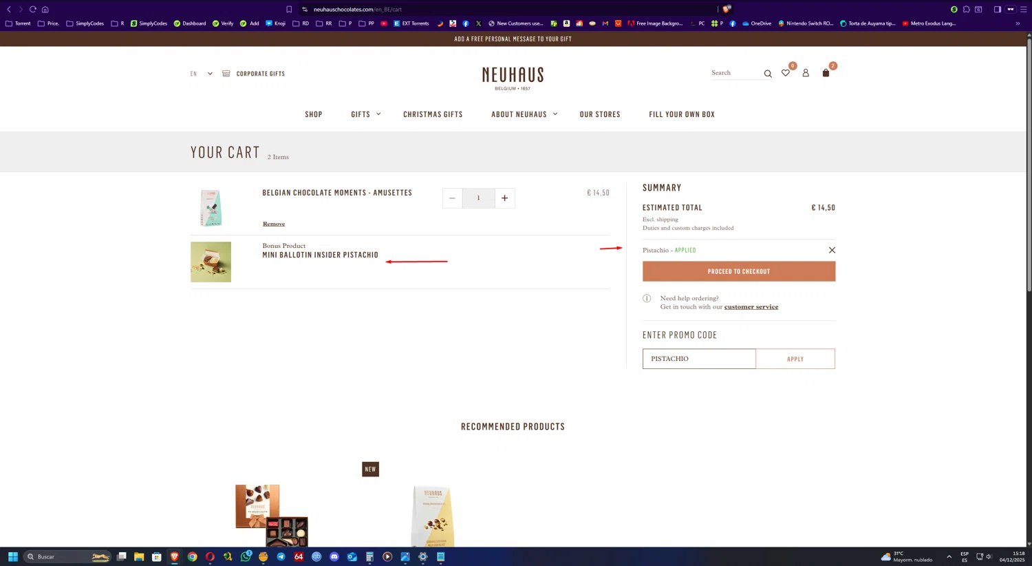Click the info icon beside Need help ordering
The width and height of the screenshot is (1032, 566).
[x=647, y=298]
